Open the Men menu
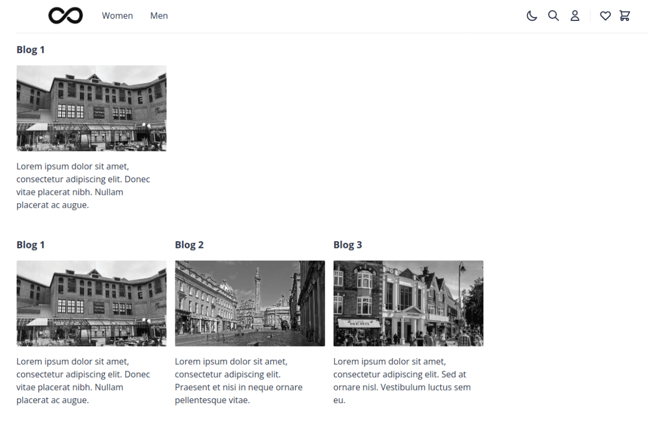This screenshot has height=438, width=651. click(159, 16)
